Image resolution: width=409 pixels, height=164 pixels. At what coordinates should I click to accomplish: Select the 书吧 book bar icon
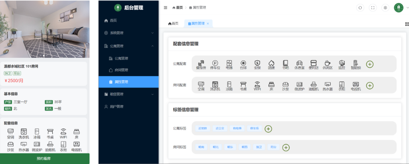(x=285, y=63)
